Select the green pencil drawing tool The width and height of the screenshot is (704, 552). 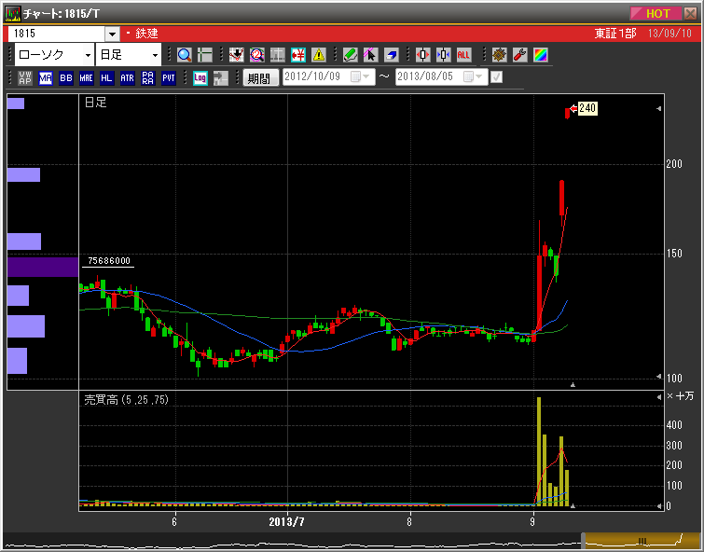click(x=350, y=55)
